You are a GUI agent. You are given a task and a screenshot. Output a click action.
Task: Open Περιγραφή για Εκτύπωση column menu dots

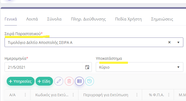coord(137,95)
